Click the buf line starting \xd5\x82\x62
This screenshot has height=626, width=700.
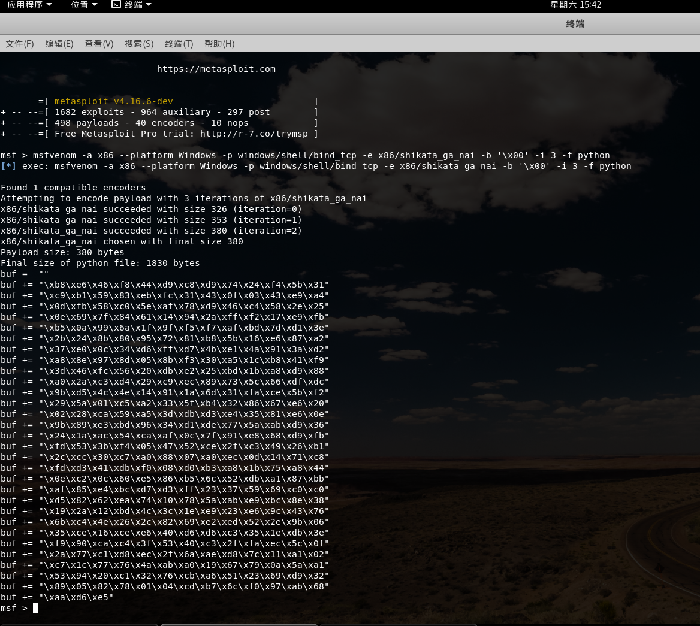point(165,501)
